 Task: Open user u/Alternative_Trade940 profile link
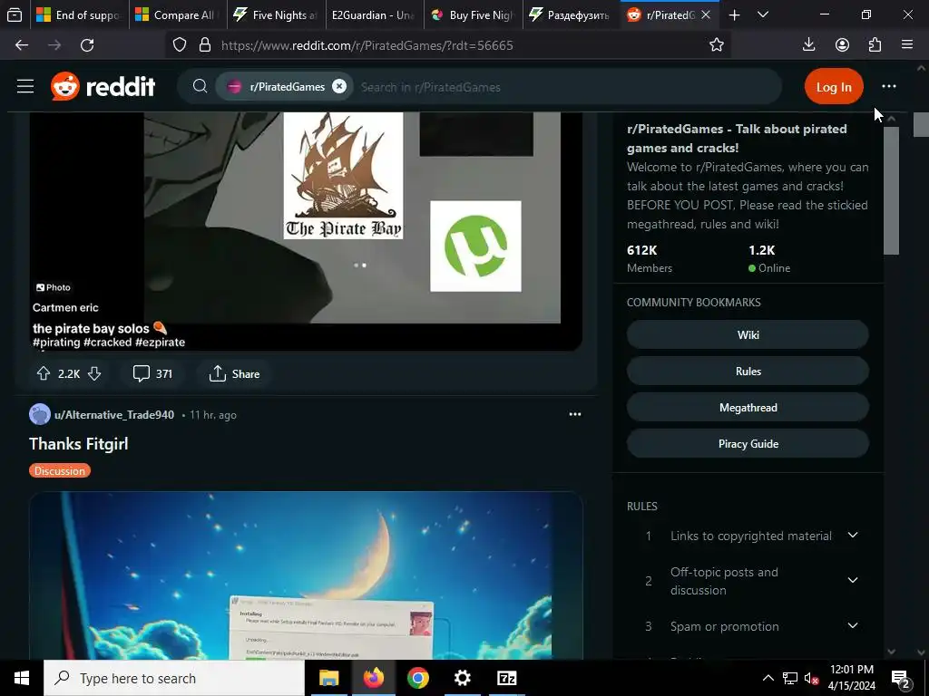114,415
